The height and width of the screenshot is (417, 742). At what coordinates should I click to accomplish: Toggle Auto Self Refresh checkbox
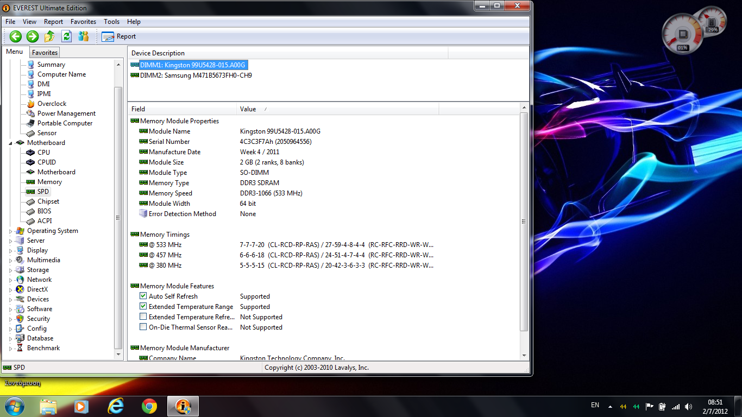pyautogui.click(x=143, y=296)
